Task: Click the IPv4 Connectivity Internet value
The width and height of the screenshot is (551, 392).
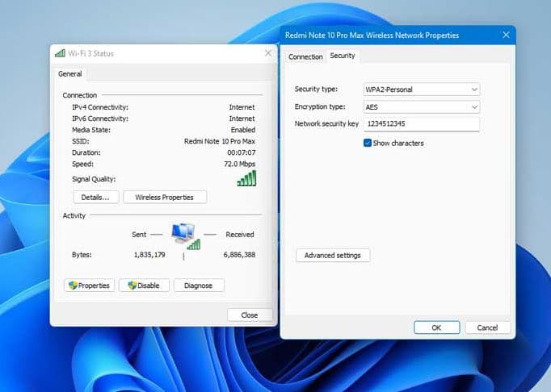Action: tap(242, 107)
